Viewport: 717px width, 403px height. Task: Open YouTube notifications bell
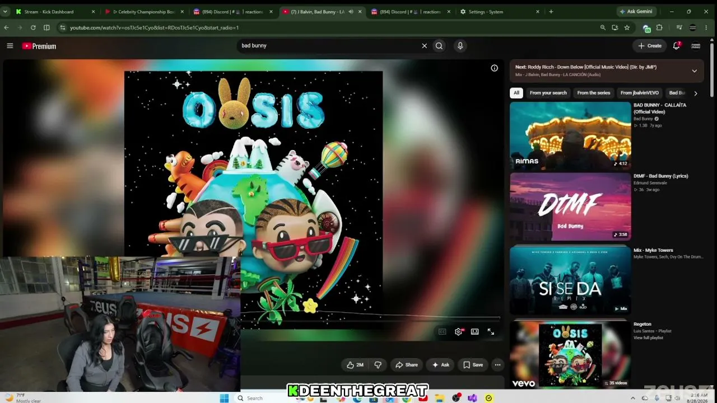[x=677, y=46]
